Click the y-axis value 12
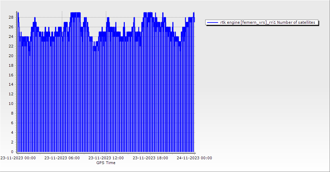Viewport: 330px width, 172px height. (11, 94)
